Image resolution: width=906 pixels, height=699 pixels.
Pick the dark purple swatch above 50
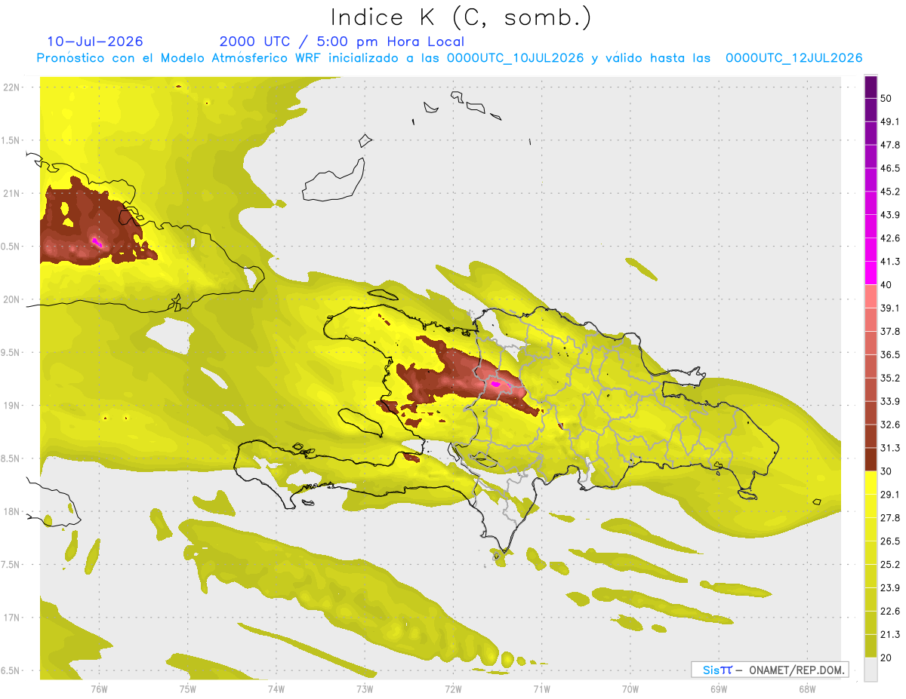871,87
